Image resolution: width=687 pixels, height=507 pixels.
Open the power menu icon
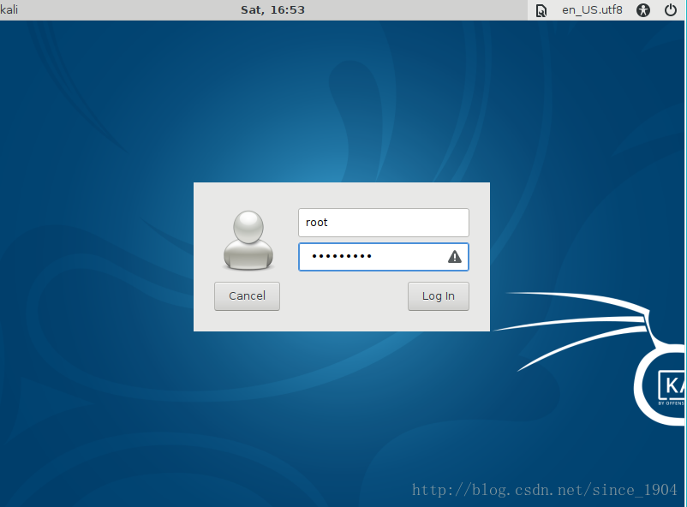click(671, 9)
